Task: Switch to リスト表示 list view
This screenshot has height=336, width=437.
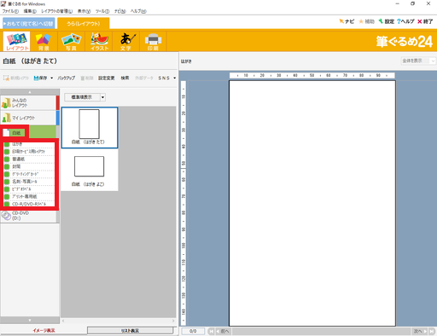Action: pyautogui.click(x=130, y=330)
